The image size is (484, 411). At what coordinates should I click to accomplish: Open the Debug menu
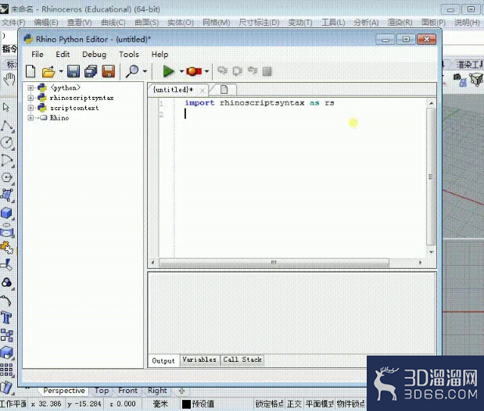pyautogui.click(x=94, y=55)
